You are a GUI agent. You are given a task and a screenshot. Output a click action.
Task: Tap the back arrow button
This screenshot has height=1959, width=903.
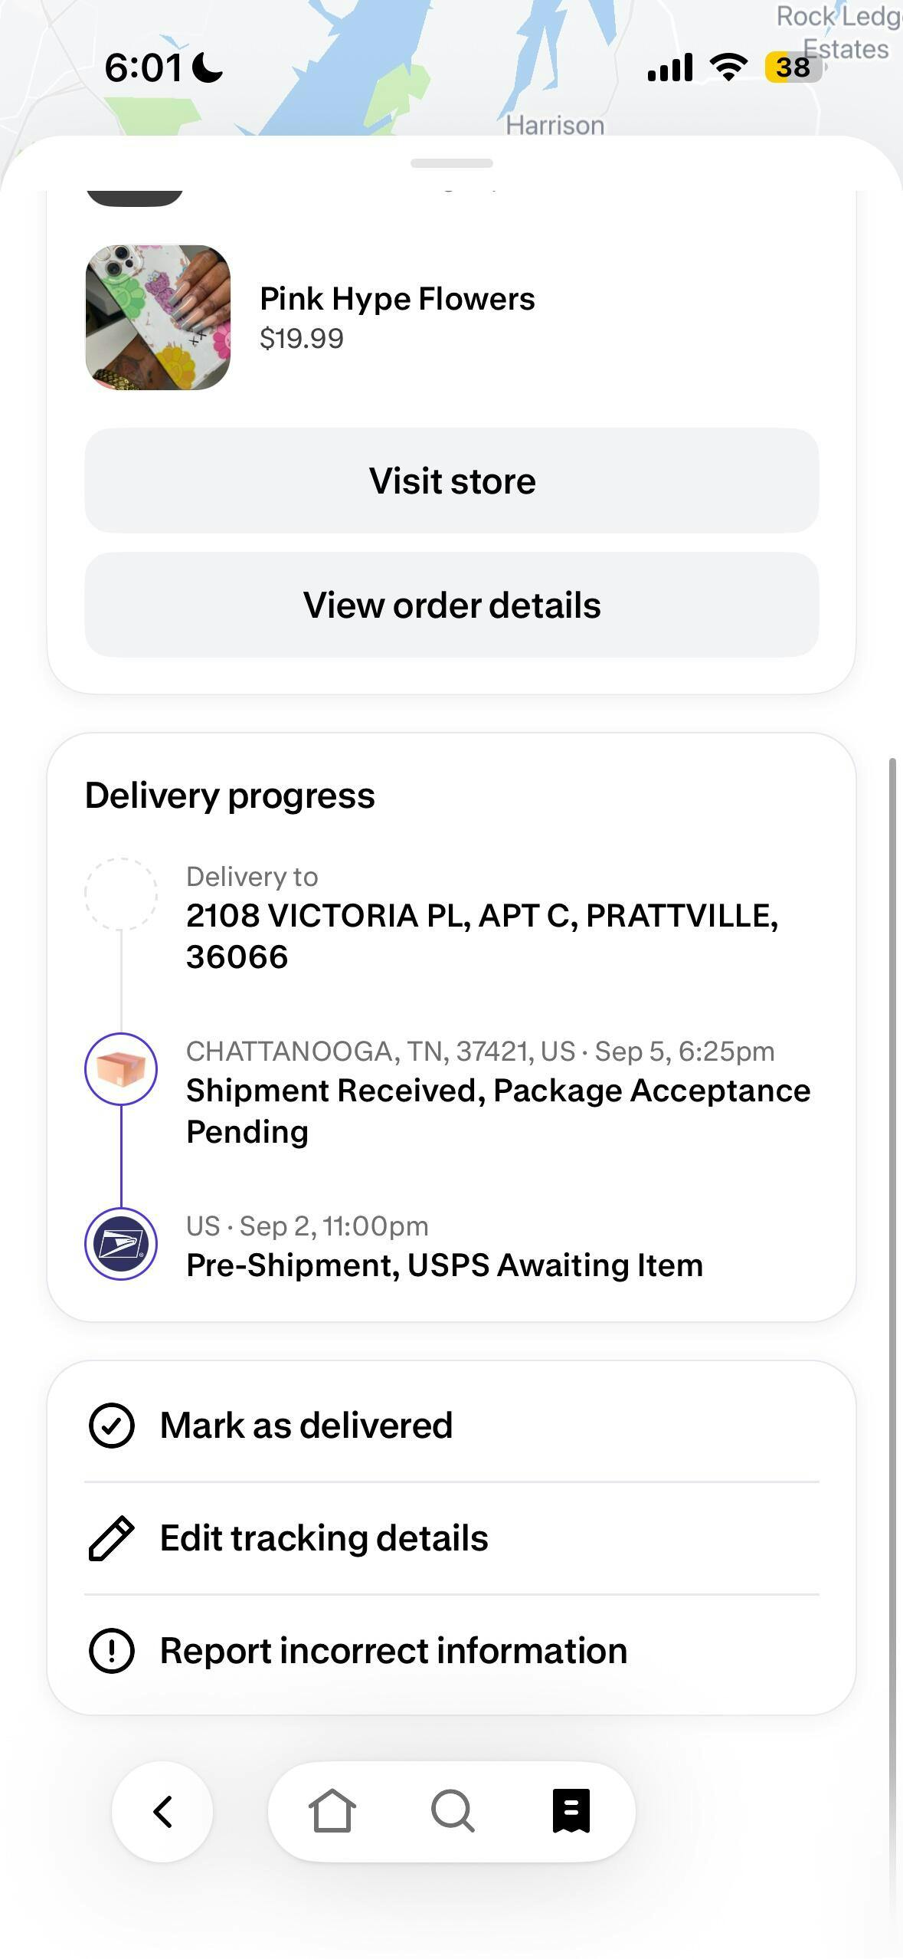pyautogui.click(x=162, y=1811)
